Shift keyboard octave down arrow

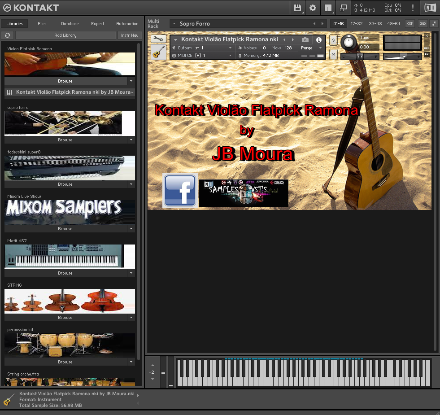pos(152,379)
